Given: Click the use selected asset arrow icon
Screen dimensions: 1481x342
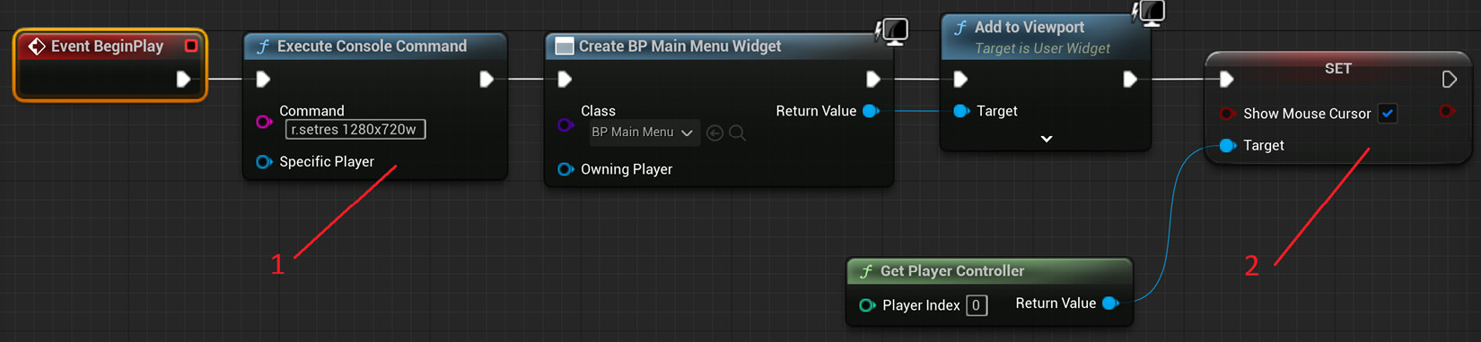Looking at the screenshot, I should pyautogui.click(x=714, y=133).
